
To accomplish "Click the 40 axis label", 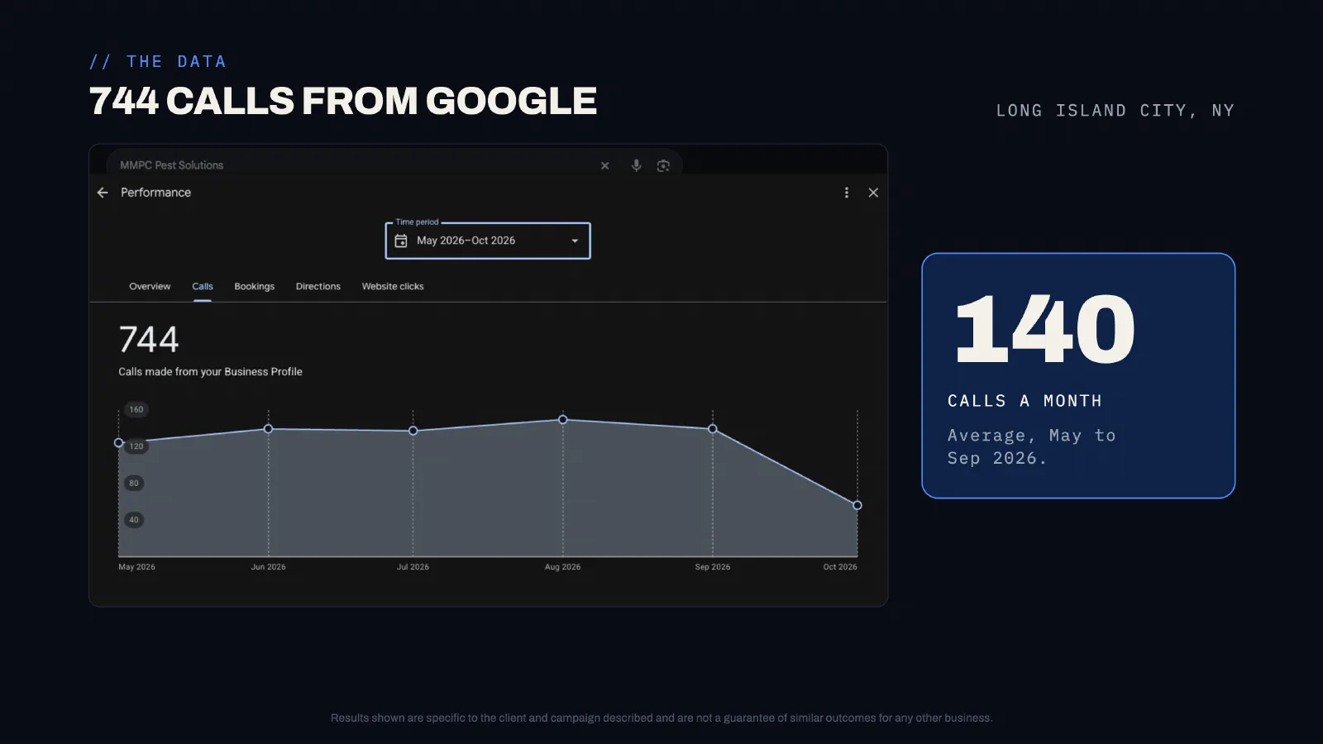I will [x=134, y=520].
